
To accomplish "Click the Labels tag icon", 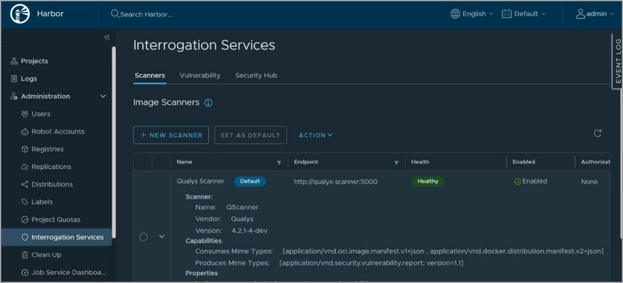I will tap(25, 202).
